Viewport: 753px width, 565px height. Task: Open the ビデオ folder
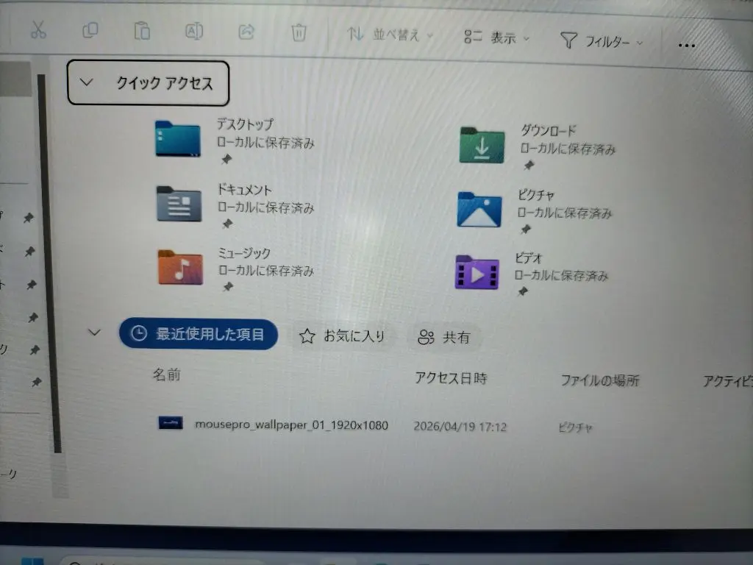point(477,272)
